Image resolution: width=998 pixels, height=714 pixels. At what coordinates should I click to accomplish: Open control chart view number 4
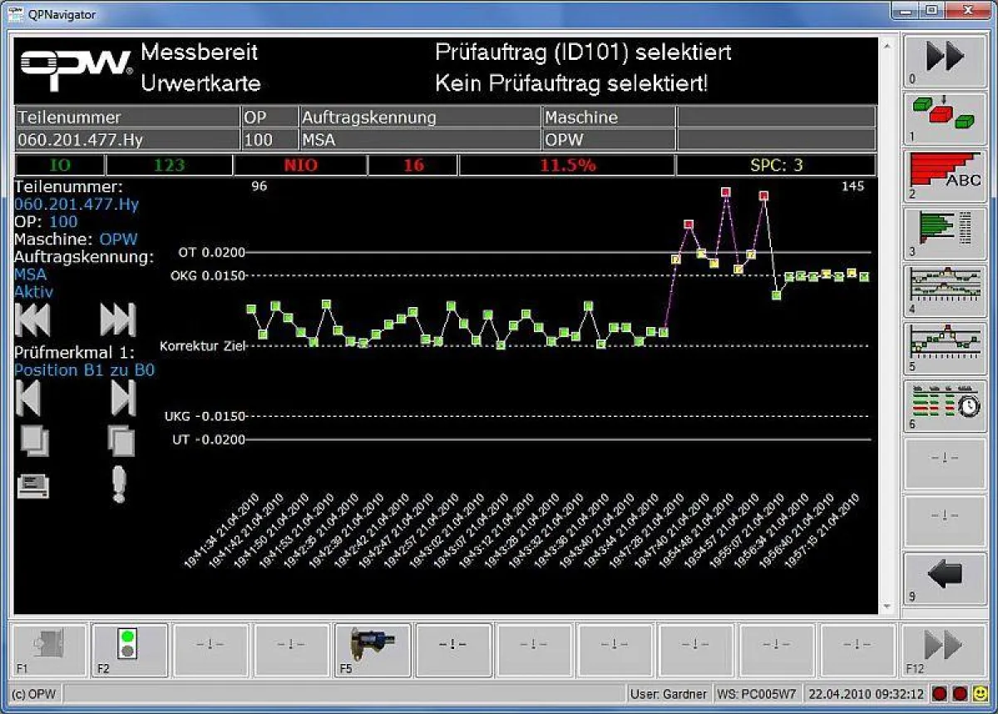click(x=945, y=289)
